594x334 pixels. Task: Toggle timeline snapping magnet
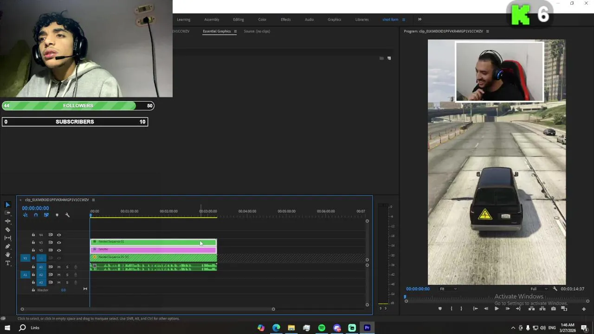click(36, 215)
